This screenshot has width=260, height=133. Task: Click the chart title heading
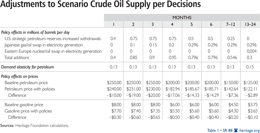[x=101, y=5]
